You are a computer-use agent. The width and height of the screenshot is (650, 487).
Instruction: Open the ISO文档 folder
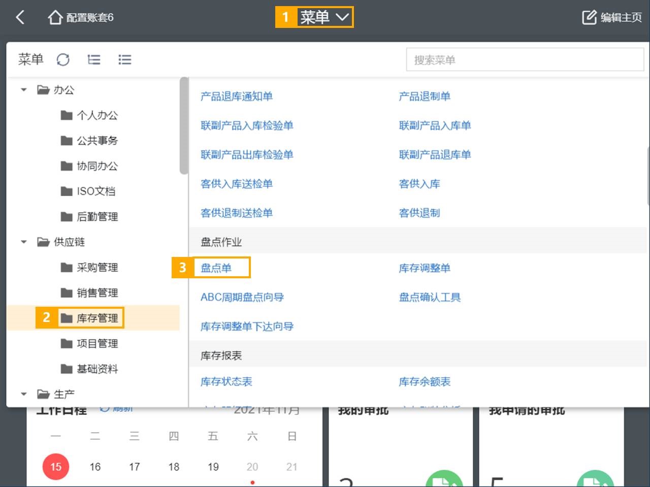(88, 191)
